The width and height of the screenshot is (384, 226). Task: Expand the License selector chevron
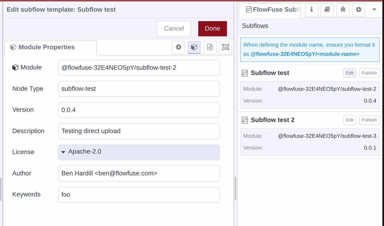click(63, 152)
